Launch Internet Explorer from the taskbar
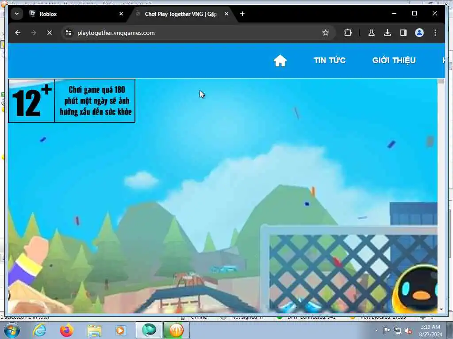This screenshot has height=339, width=453. tap(39, 331)
